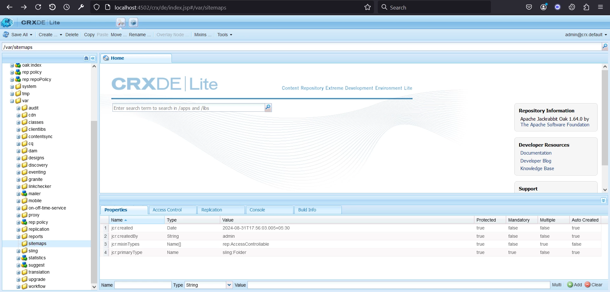Click the CRXDE Lite logo icon

tap(7, 23)
